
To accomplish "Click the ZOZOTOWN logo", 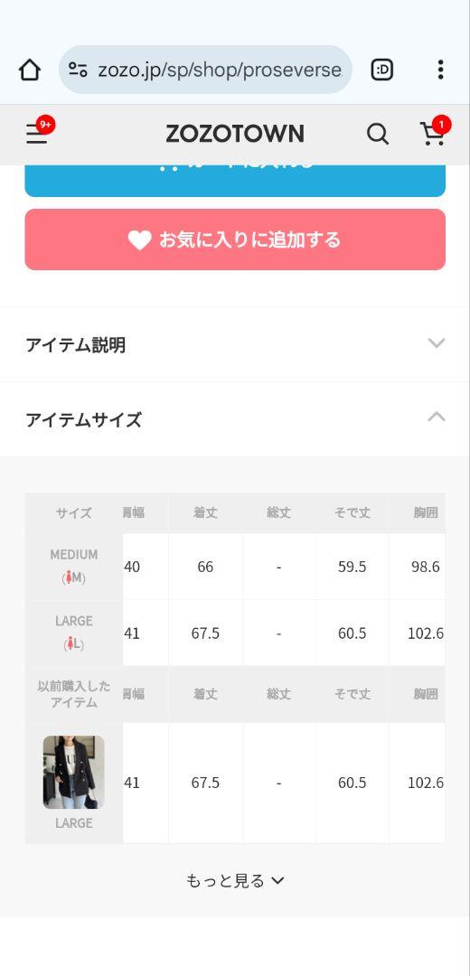I will pyautogui.click(x=235, y=134).
